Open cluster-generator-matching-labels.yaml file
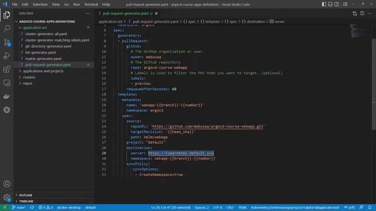The width and height of the screenshot is (376, 211). (x=57, y=40)
